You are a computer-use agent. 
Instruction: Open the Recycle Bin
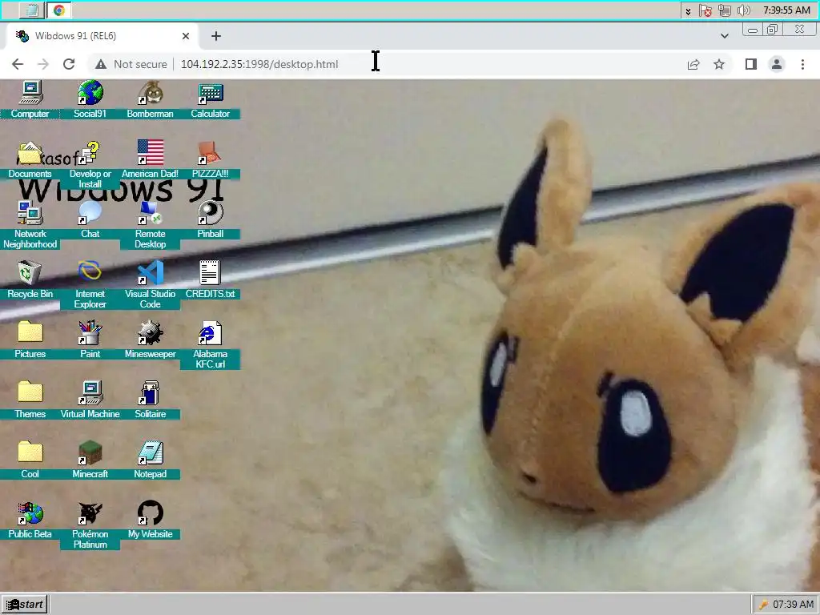(x=30, y=279)
